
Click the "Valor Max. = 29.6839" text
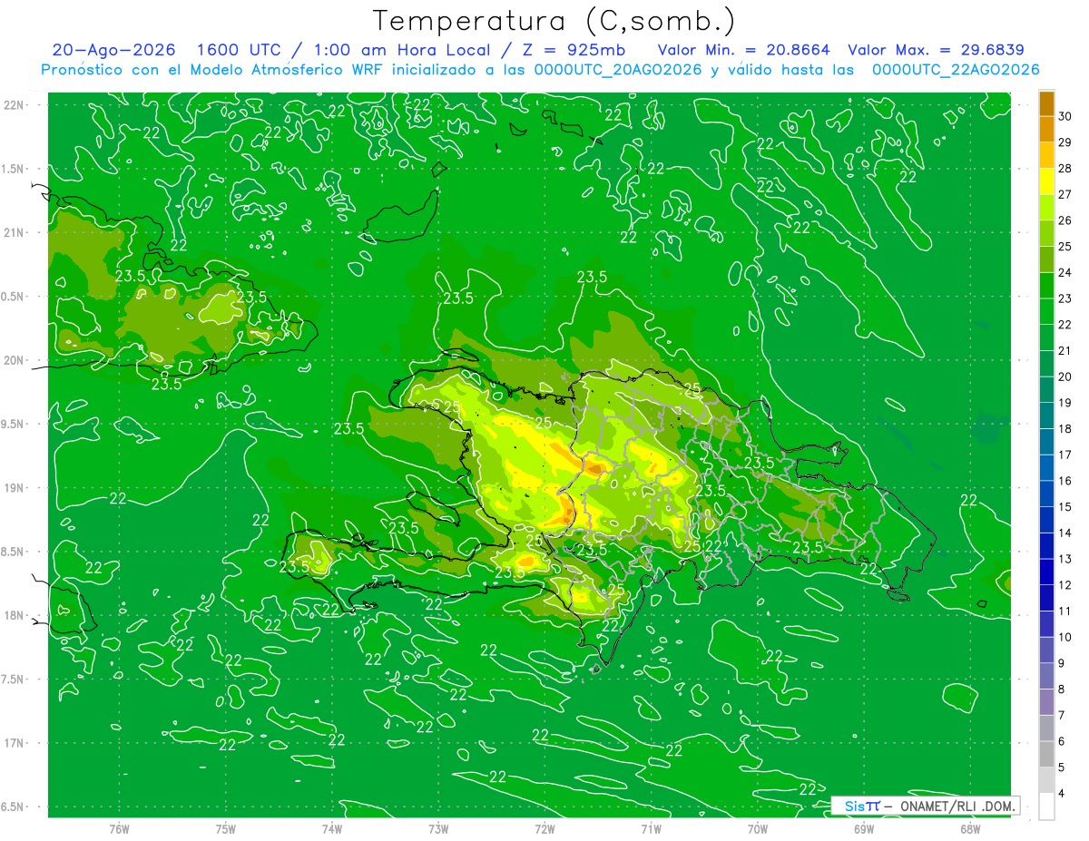pyautogui.click(x=936, y=50)
